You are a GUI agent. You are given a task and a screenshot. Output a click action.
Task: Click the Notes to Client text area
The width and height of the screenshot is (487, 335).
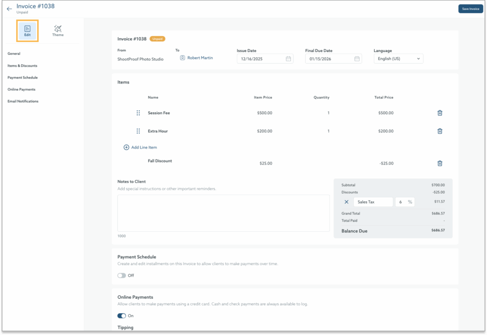pos(224,214)
